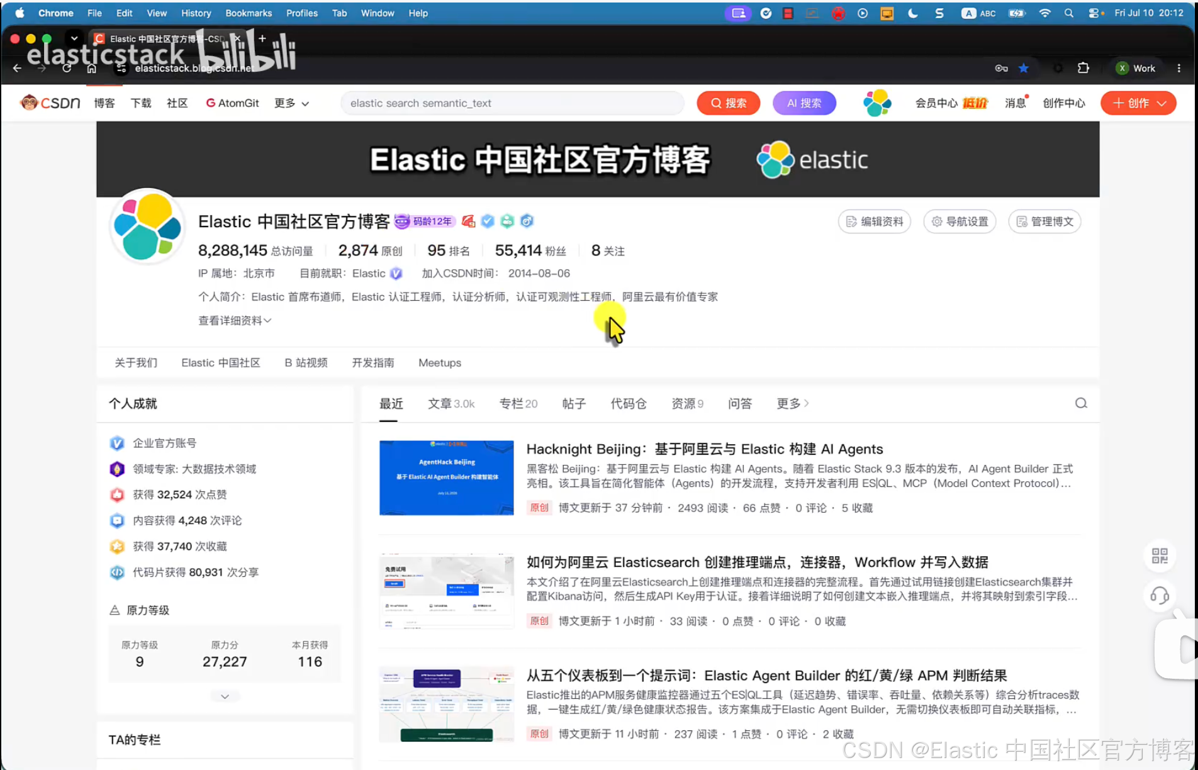
Task: Open the B 站视频 nav link
Action: pyautogui.click(x=306, y=363)
